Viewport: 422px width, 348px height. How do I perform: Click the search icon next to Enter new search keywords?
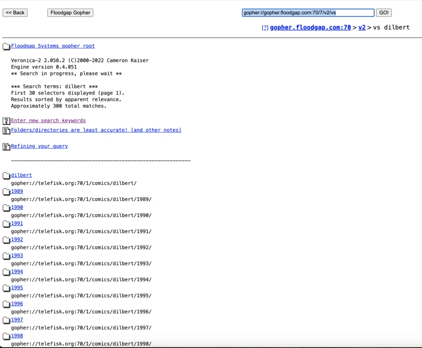6,121
